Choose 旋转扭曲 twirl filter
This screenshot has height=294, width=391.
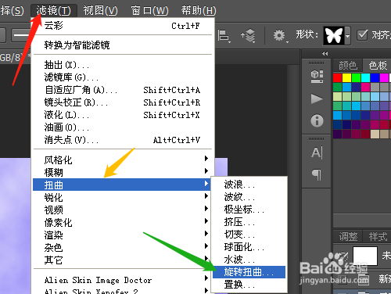249,272
